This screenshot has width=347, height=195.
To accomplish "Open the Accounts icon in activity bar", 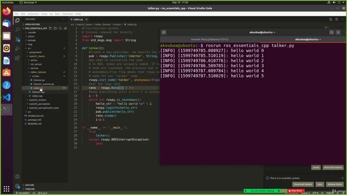I will click(17, 177).
